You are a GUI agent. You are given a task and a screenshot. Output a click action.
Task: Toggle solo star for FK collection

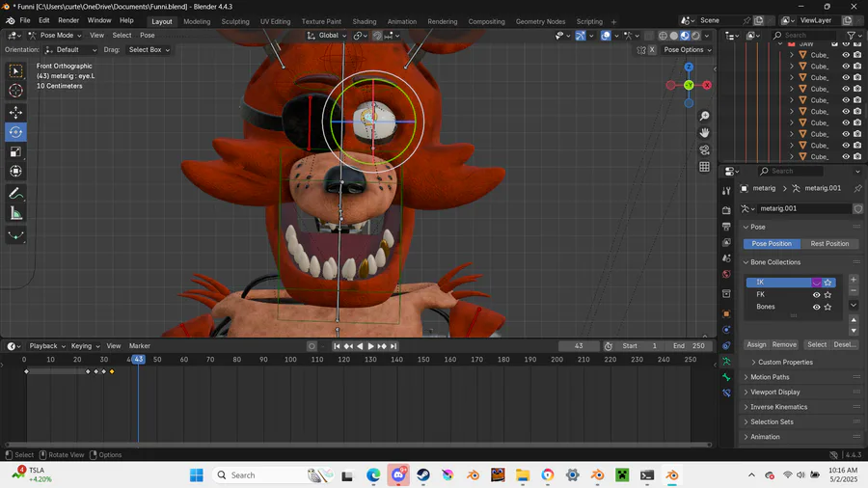click(x=827, y=295)
